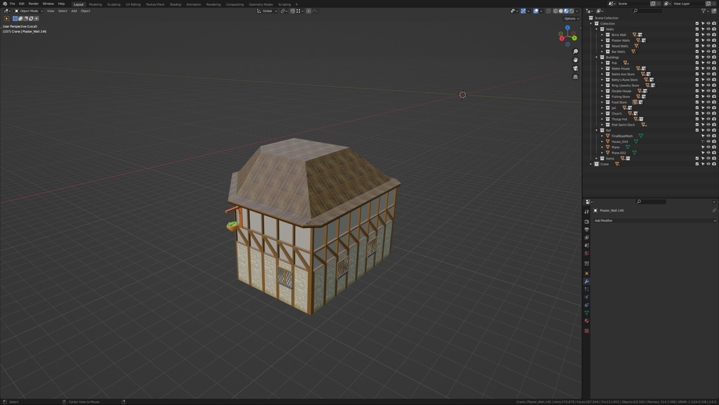Open the viewport Options dropdown
719x405 pixels.
coord(571,18)
